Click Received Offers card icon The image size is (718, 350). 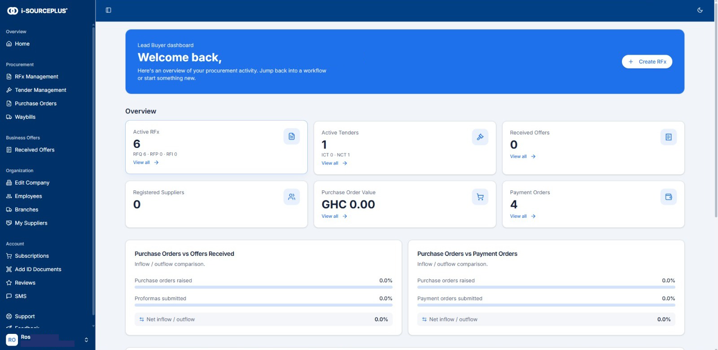[x=669, y=137]
